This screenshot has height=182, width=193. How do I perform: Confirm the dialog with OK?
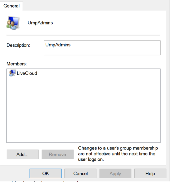pyautogui.click(x=45, y=173)
